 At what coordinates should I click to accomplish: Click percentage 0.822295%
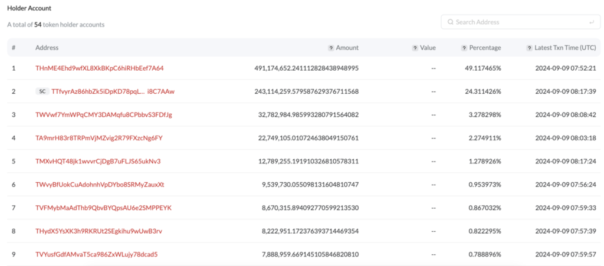[485, 231]
